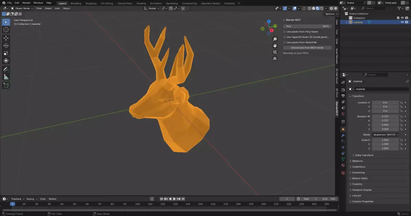The height and width of the screenshot is (216, 411).
Task: Open the Render menu
Action: pos(26,3)
